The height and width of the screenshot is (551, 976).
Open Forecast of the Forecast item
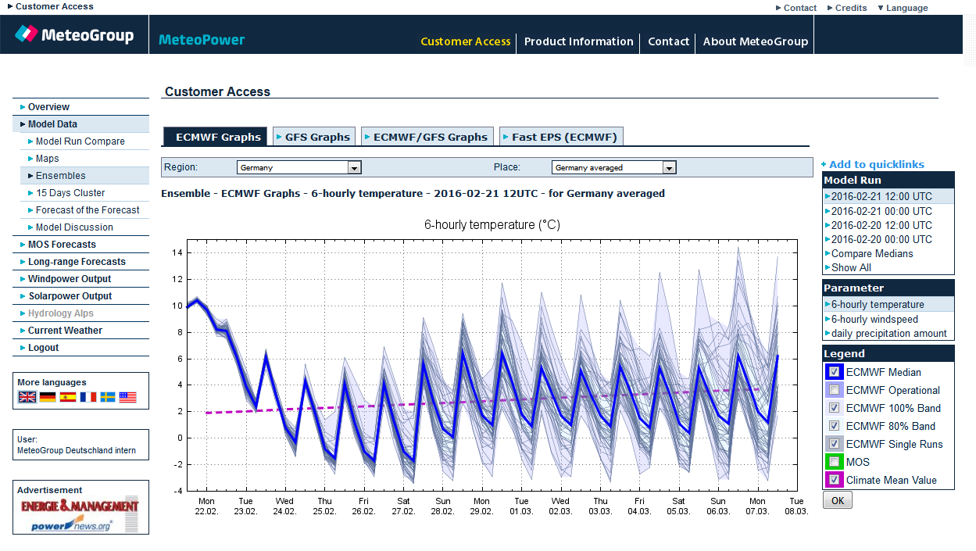pyautogui.click(x=85, y=210)
